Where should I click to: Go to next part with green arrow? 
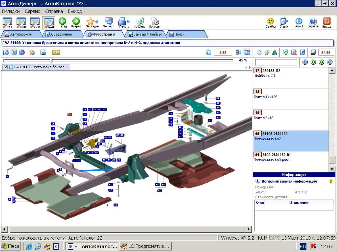[322, 62]
